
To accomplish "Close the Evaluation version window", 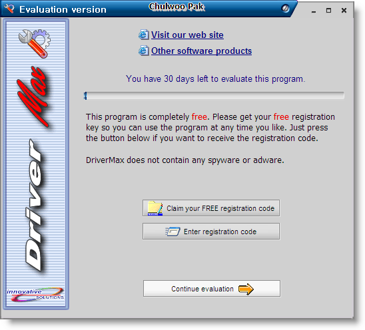I will click(x=344, y=11).
